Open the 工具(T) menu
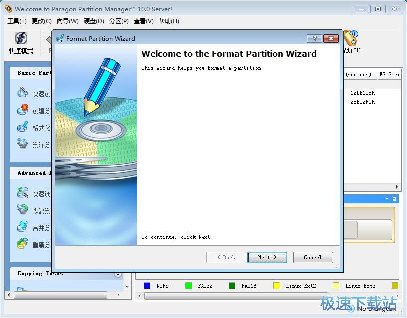This screenshot has height=318, width=407. (17, 21)
